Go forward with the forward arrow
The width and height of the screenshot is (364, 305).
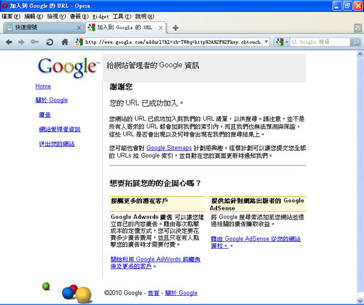point(21,42)
